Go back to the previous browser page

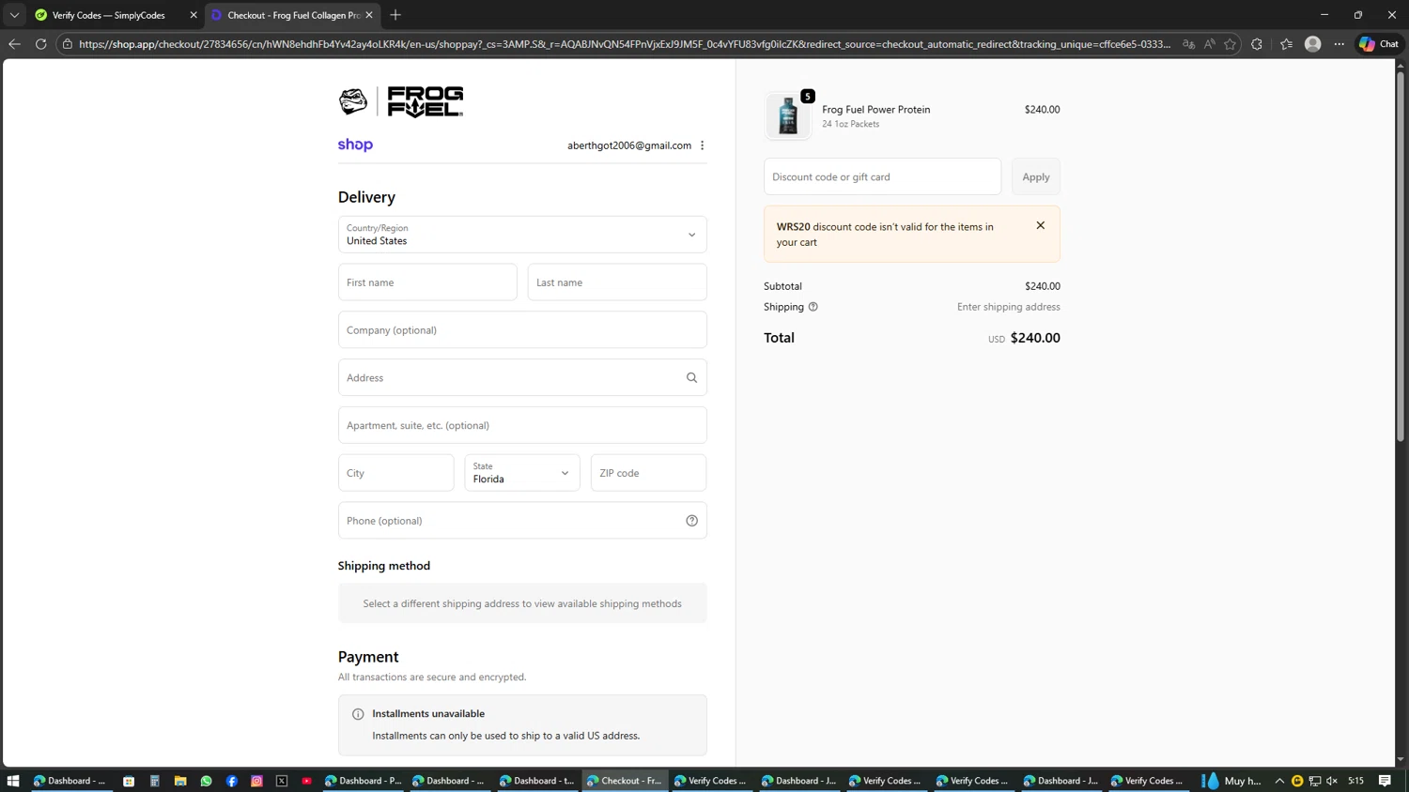[x=14, y=44]
